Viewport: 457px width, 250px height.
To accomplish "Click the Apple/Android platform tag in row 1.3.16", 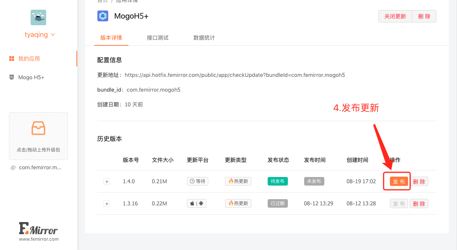I will [197, 203].
